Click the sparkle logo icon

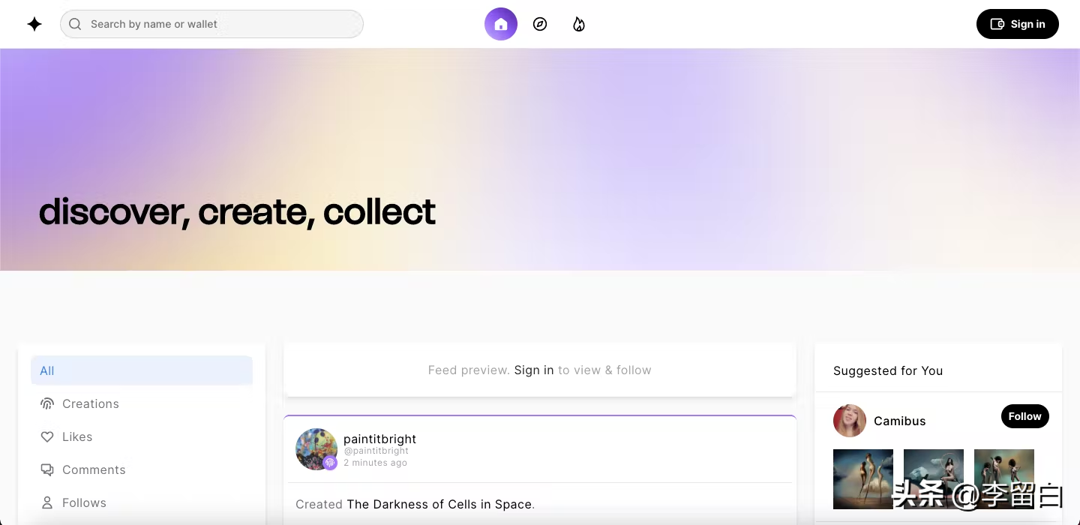click(x=34, y=24)
